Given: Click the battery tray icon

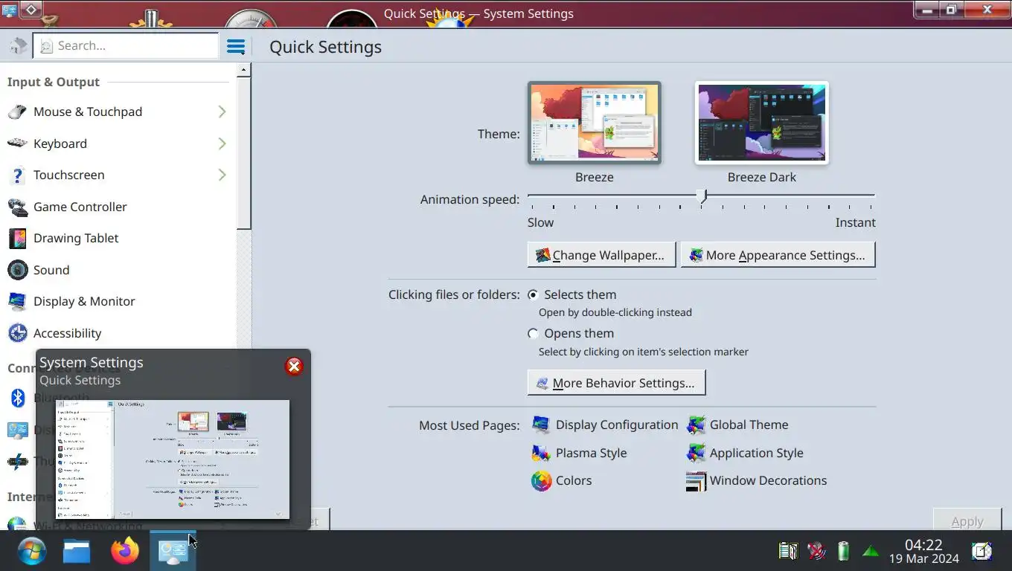Looking at the screenshot, I should tap(843, 551).
